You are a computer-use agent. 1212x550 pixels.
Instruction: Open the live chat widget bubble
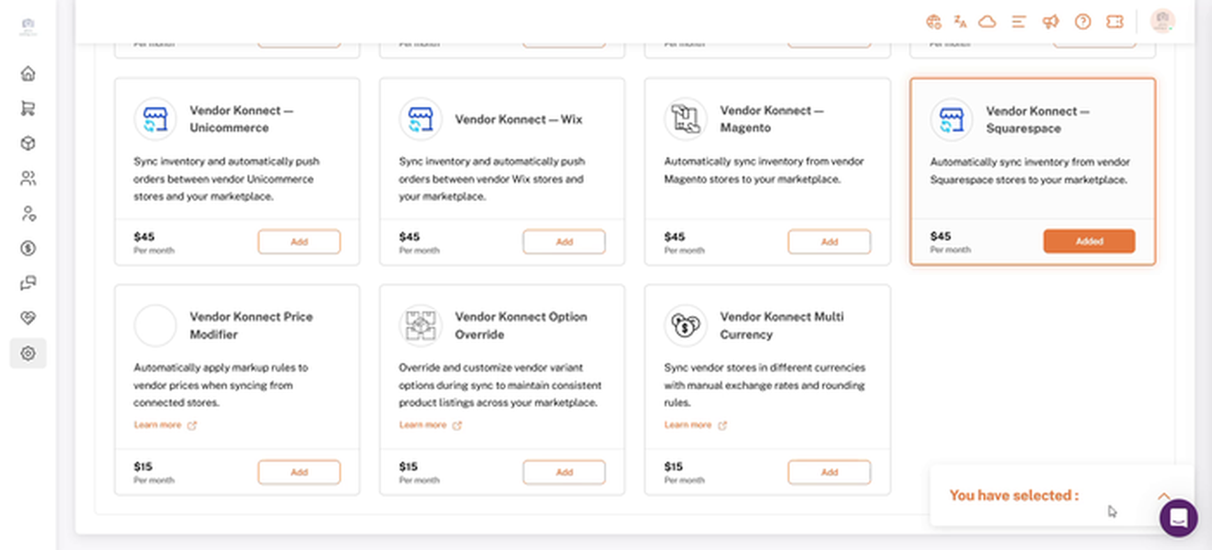pos(1179,518)
